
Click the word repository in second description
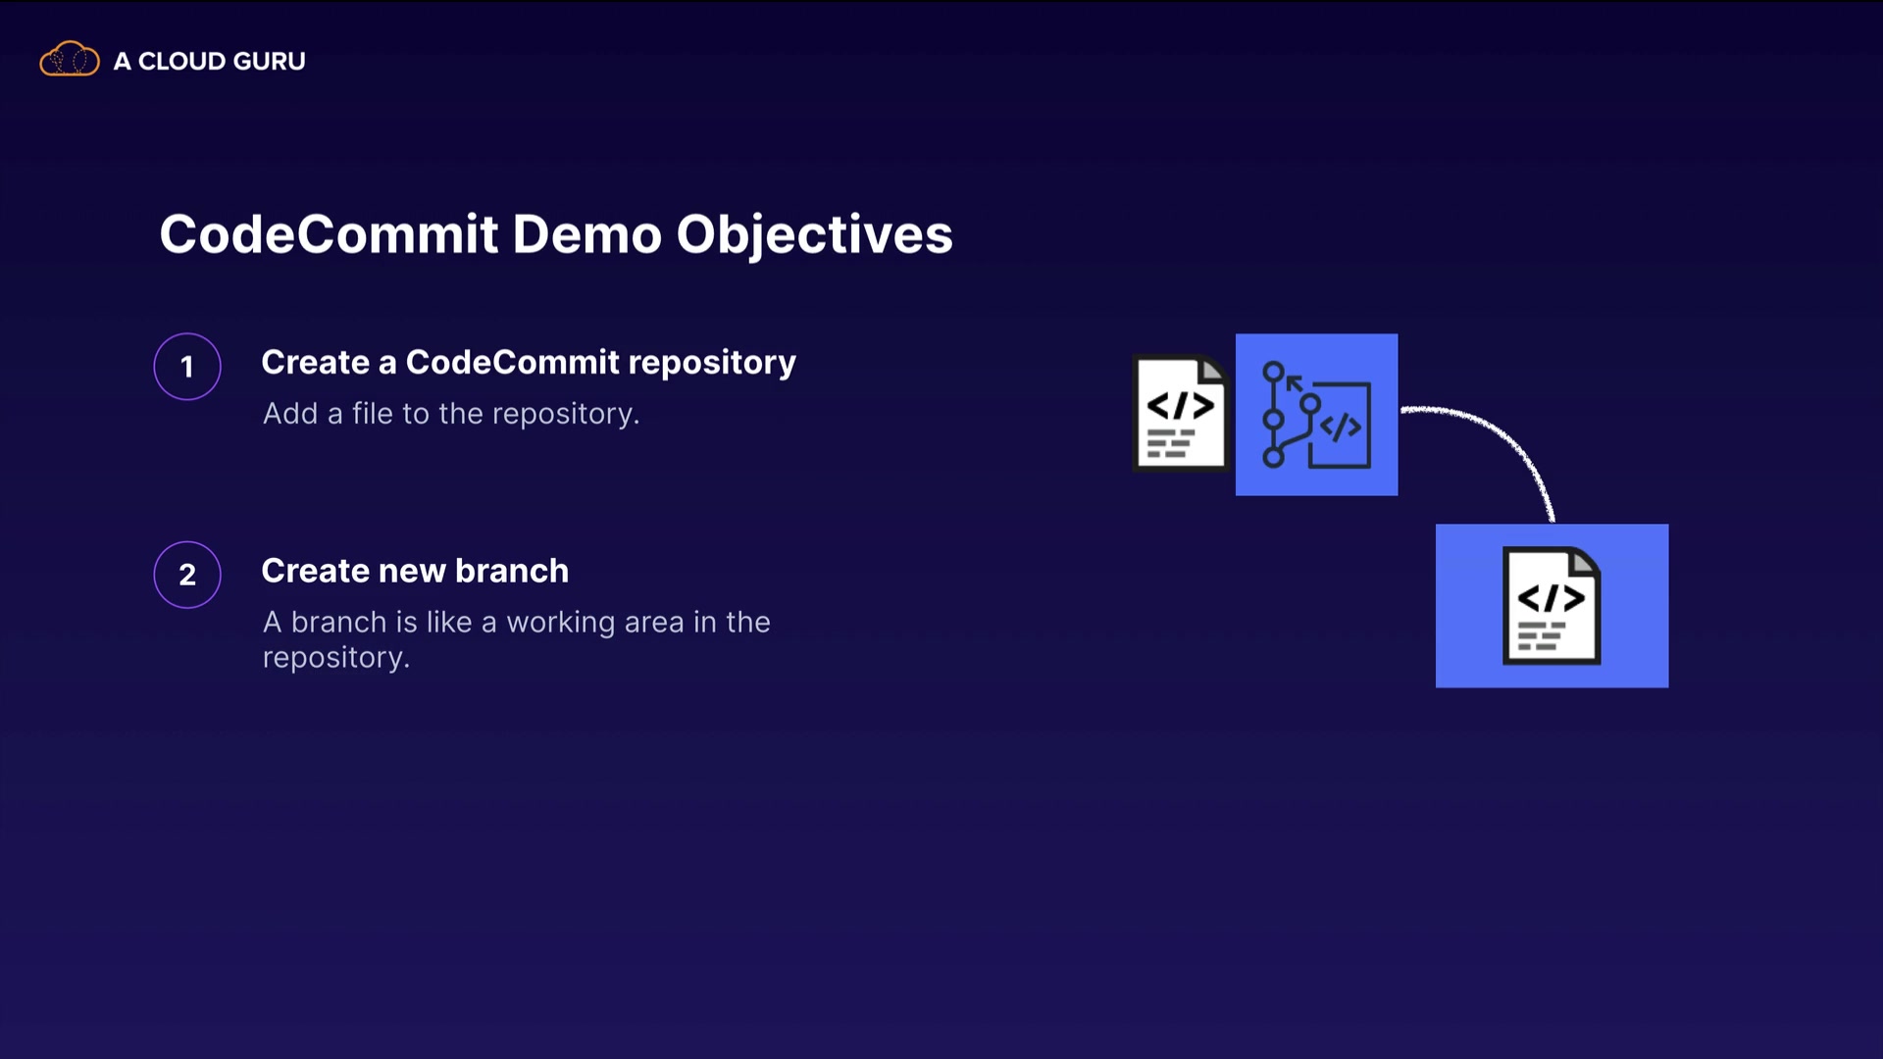tap(334, 657)
